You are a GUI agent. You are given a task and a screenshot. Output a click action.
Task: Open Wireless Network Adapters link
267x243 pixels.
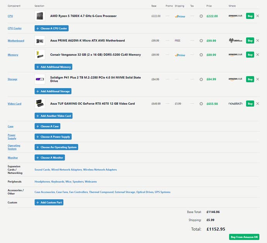[x=100, y=170]
